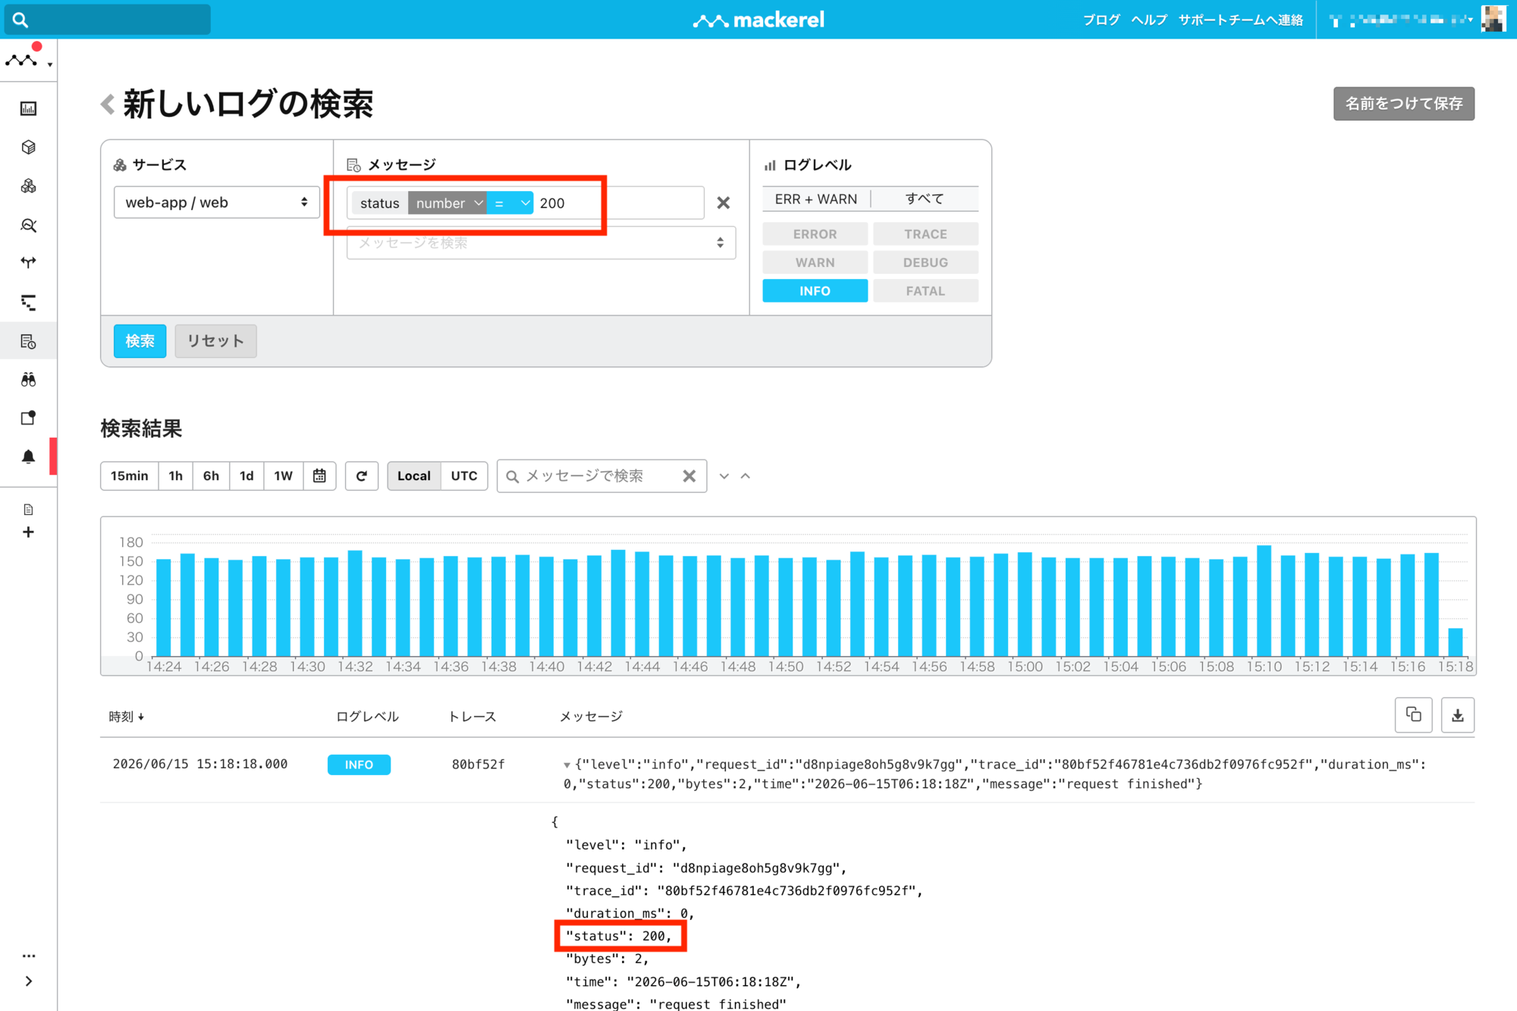Switch timestamps to UTC

point(464,476)
